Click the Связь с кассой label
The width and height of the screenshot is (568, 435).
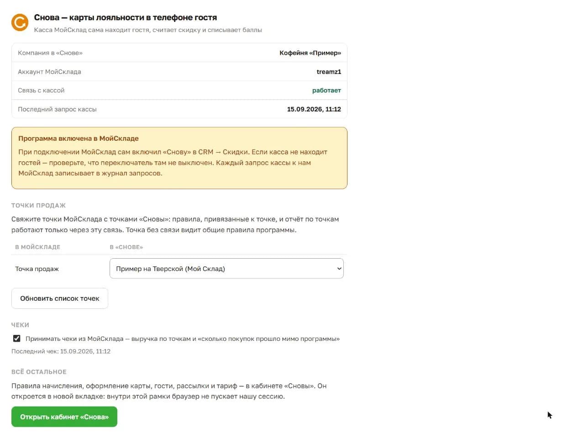41,90
